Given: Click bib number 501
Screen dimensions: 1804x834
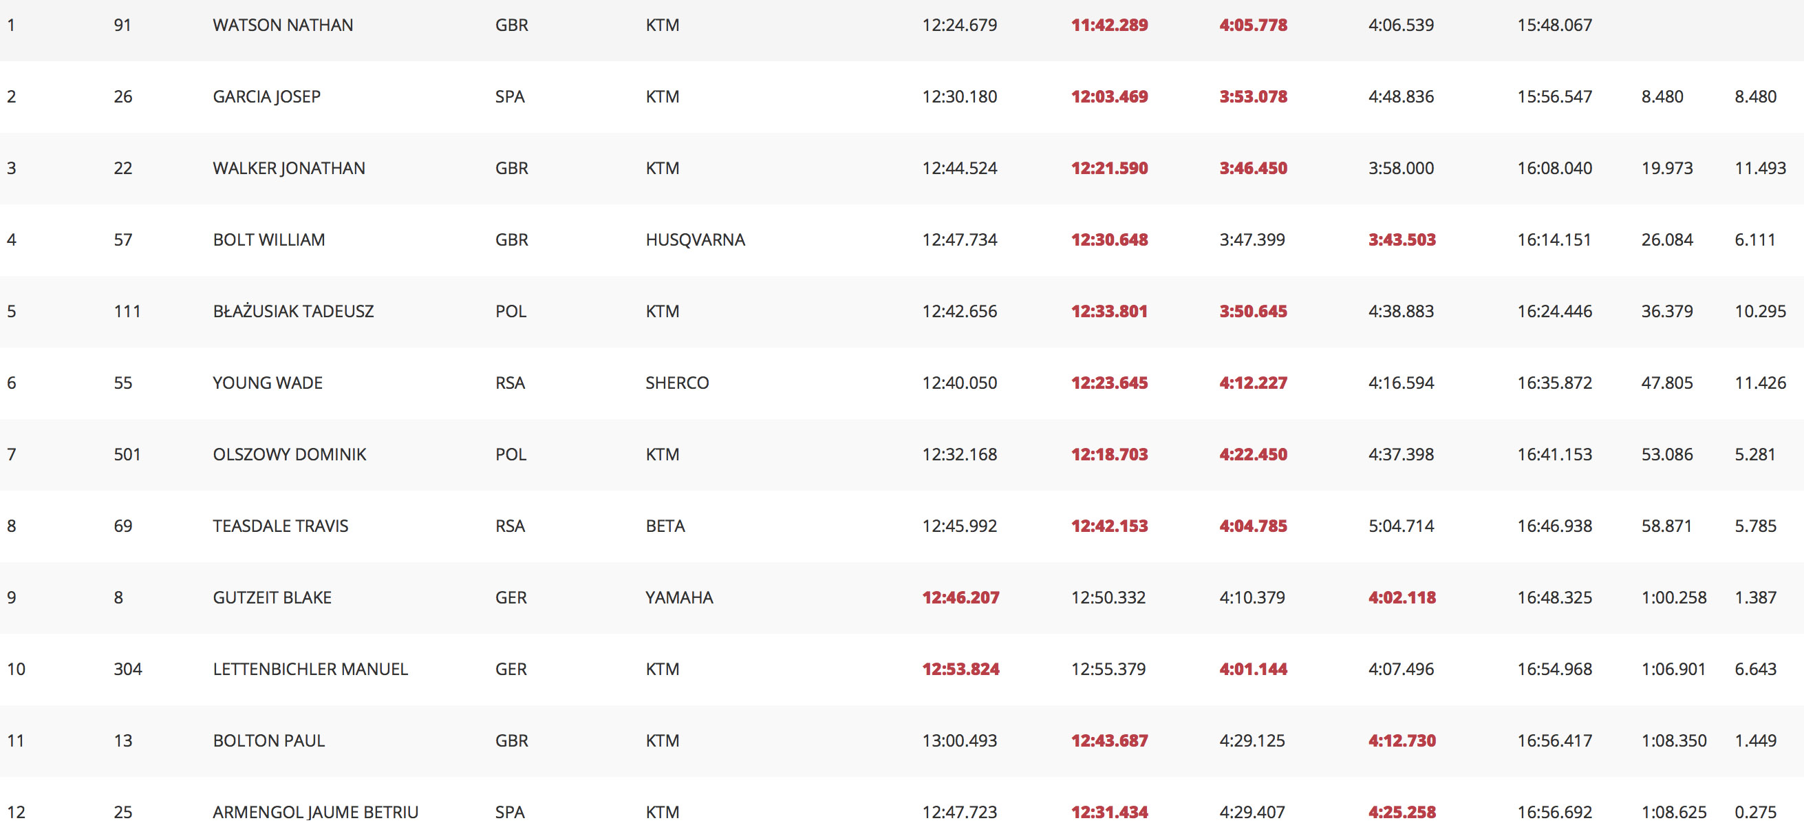Looking at the screenshot, I should (x=127, y=454).
